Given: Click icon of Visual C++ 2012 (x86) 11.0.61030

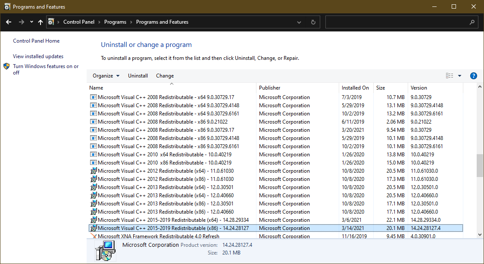Looking at the screenshot, I should click(x=93, y=179).
